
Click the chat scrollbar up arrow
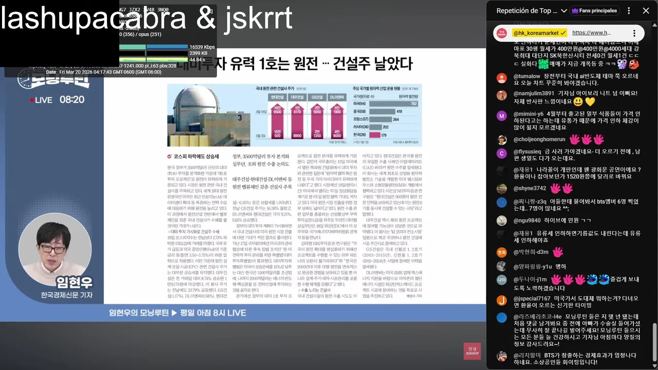click(654, 25)
